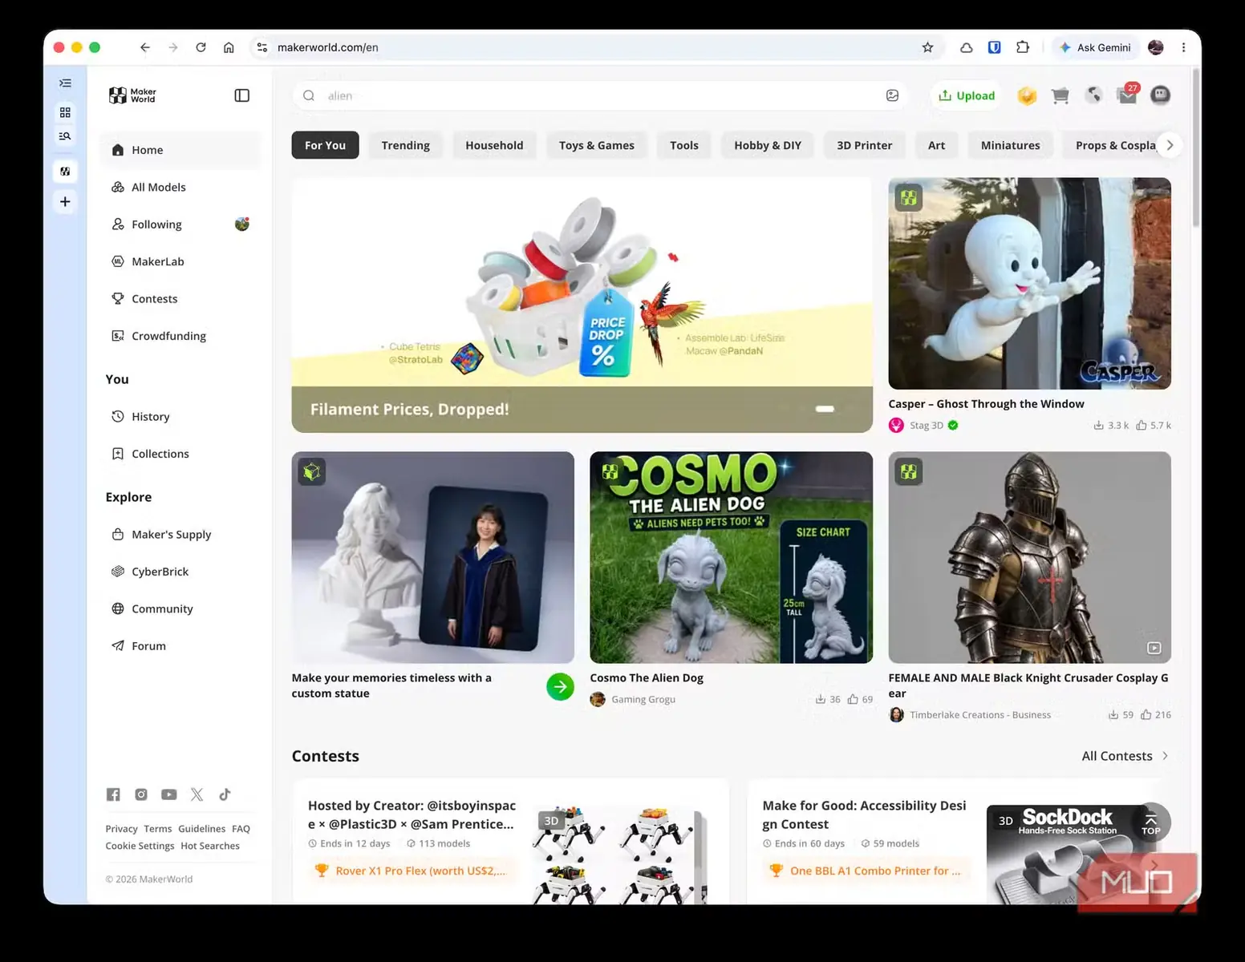Click browser reload button
The width and height of the screenshot is (1245, 962).
coord(201,47)
